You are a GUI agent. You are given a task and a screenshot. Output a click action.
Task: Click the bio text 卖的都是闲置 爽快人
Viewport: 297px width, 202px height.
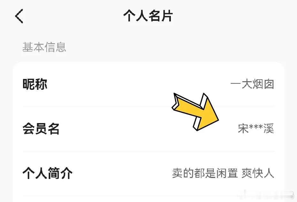223,174
